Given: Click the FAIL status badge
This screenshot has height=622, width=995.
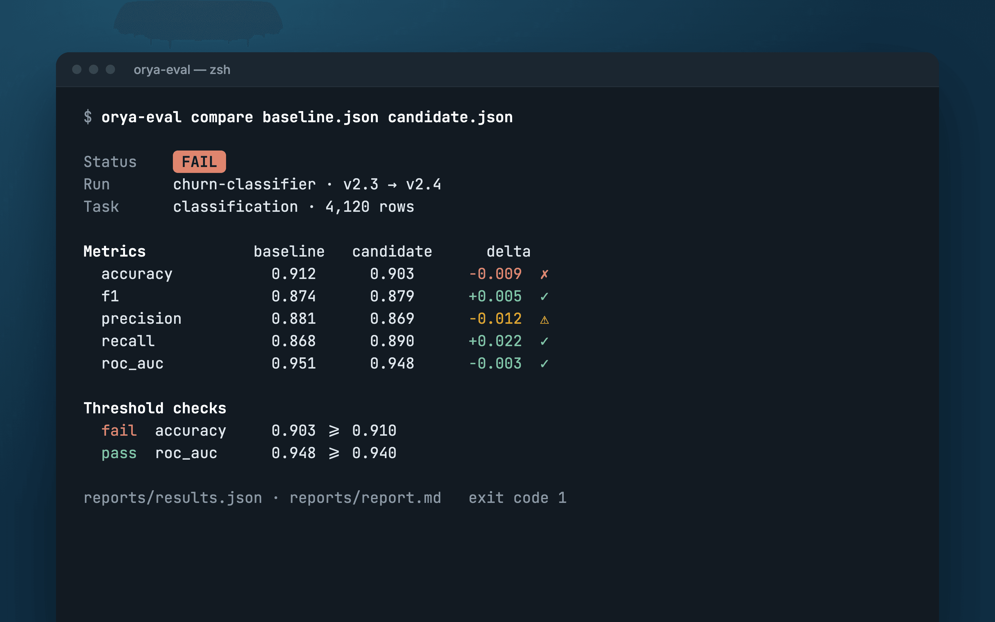Looking at the screenshot, I should point(199,162).
